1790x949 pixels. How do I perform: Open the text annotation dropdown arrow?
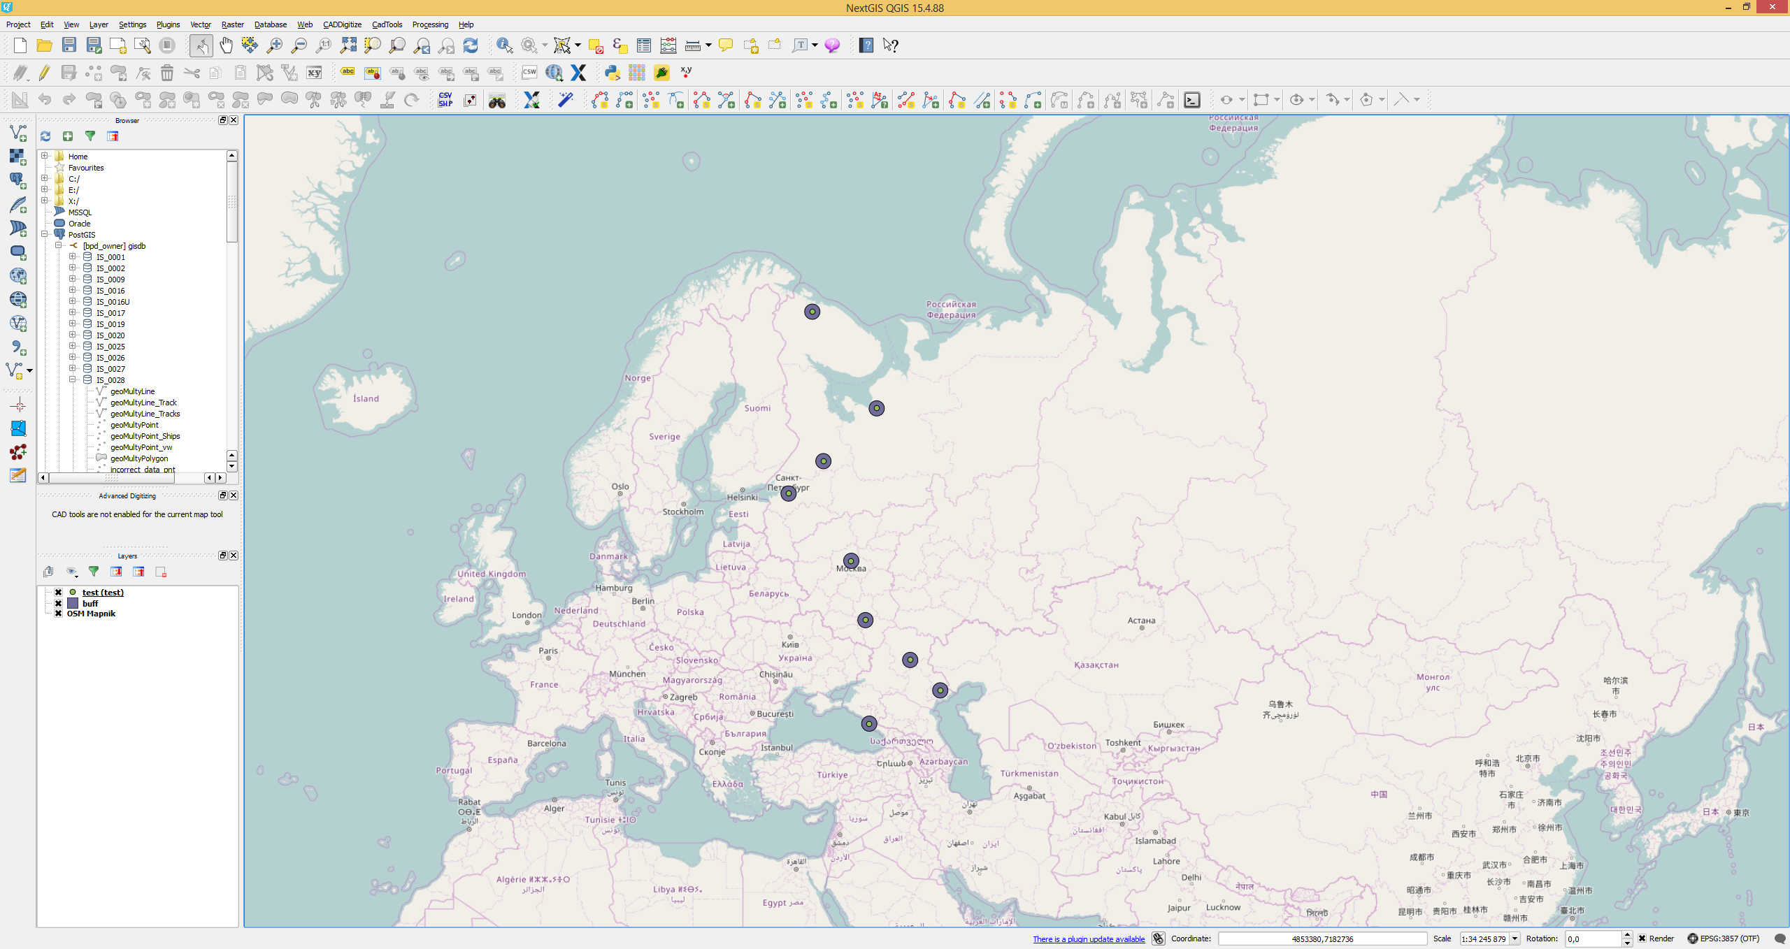815,45
